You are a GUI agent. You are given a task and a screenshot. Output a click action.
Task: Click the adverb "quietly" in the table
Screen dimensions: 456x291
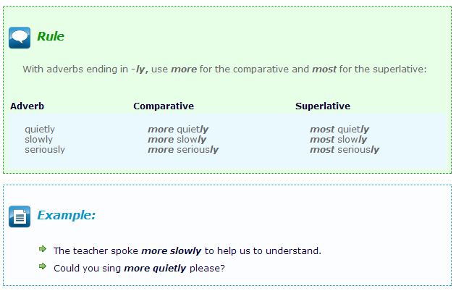point(40,130)
